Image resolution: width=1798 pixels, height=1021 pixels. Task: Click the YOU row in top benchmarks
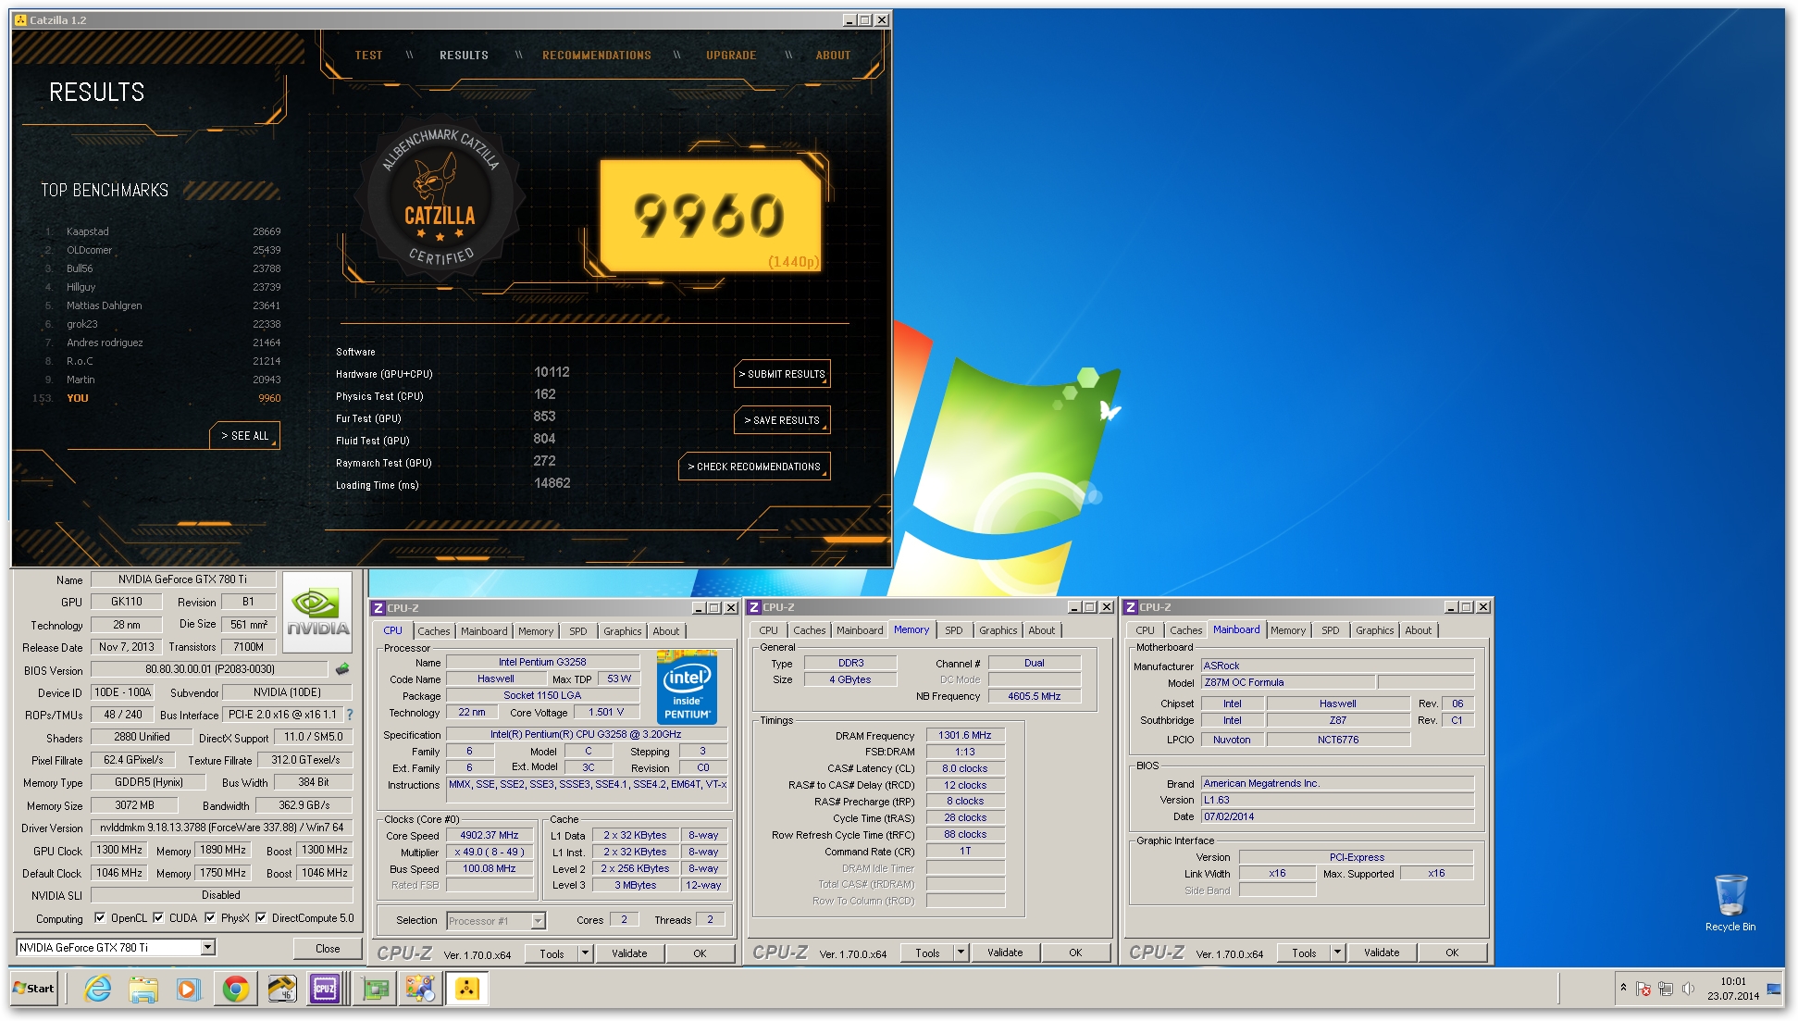157,398
